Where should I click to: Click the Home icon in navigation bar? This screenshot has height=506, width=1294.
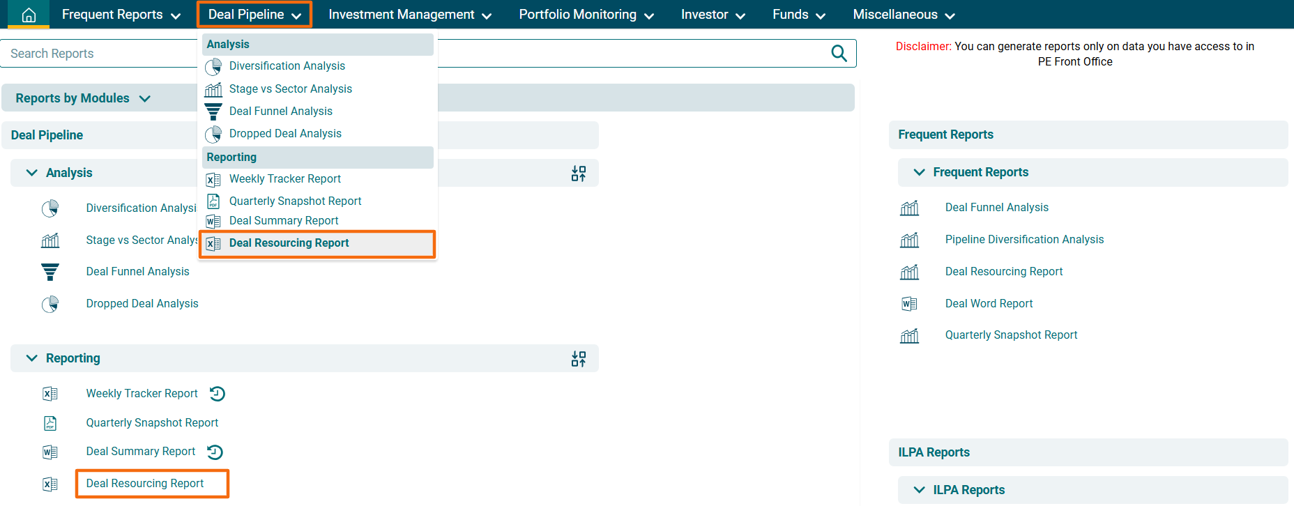click(29, 15)
